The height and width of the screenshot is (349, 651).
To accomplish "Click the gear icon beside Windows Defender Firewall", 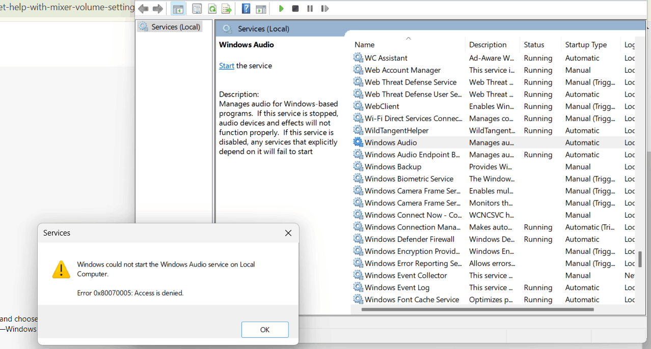I will [358, 239].
